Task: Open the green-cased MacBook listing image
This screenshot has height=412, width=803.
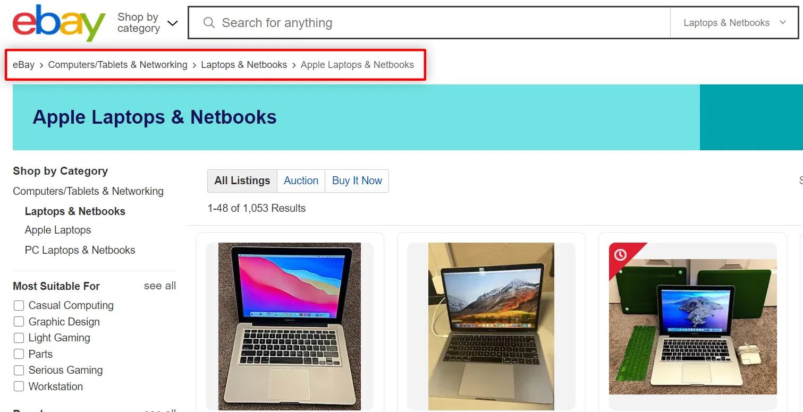Action: pyautogui.click(x=693, y=327)
